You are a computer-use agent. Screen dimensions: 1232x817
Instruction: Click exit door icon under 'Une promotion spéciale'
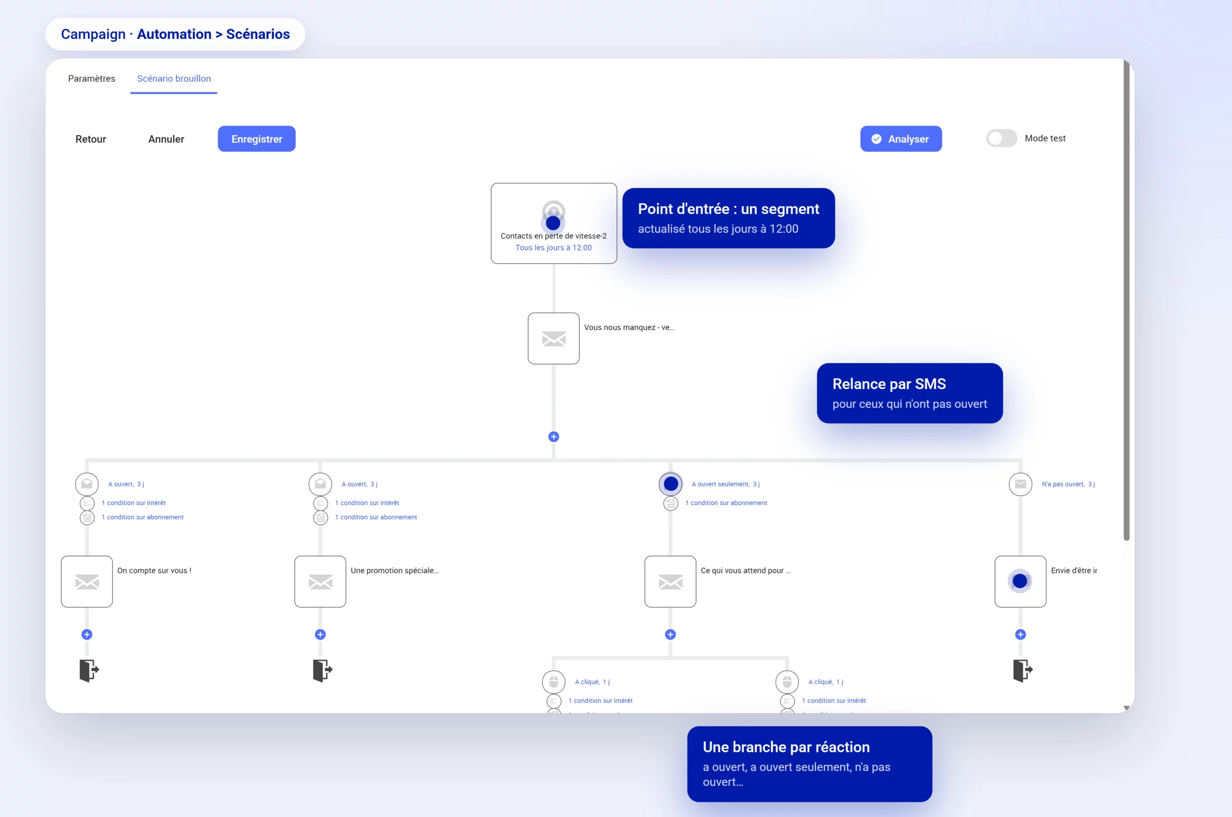(x=322, y=671)
